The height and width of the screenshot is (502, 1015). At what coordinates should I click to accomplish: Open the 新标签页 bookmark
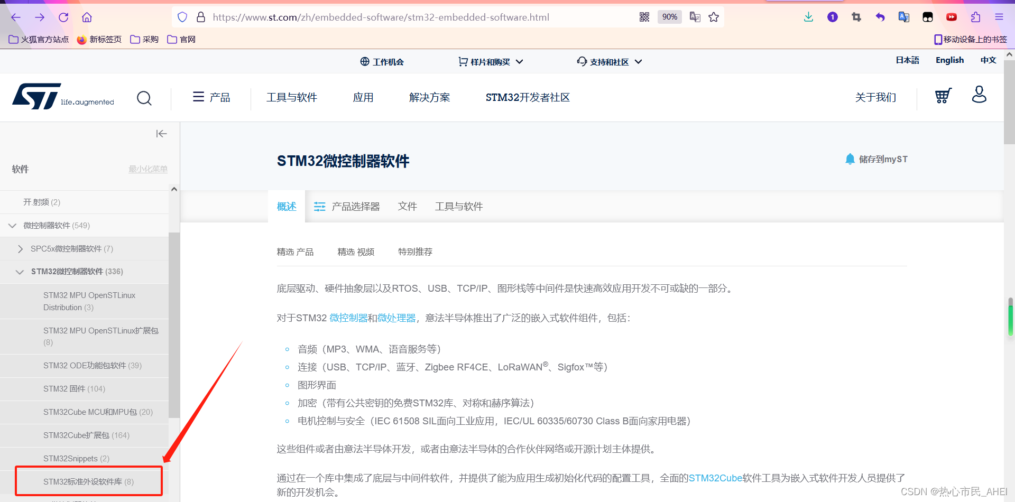(99, 40)
